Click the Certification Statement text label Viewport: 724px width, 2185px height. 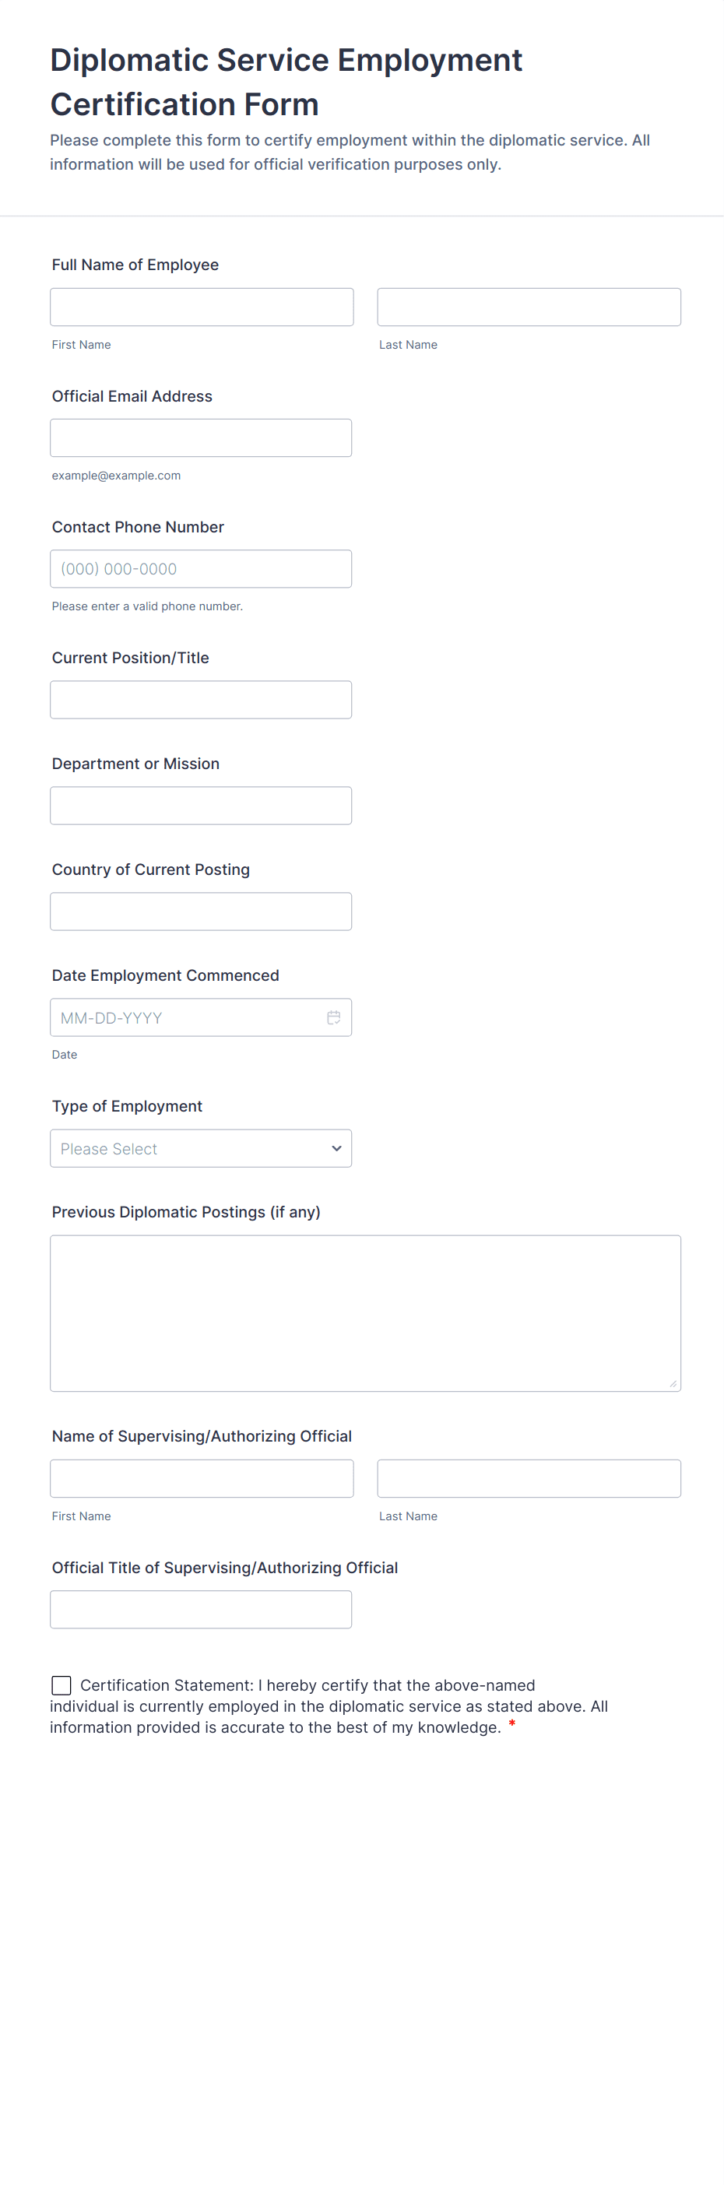coord(329,1705)
